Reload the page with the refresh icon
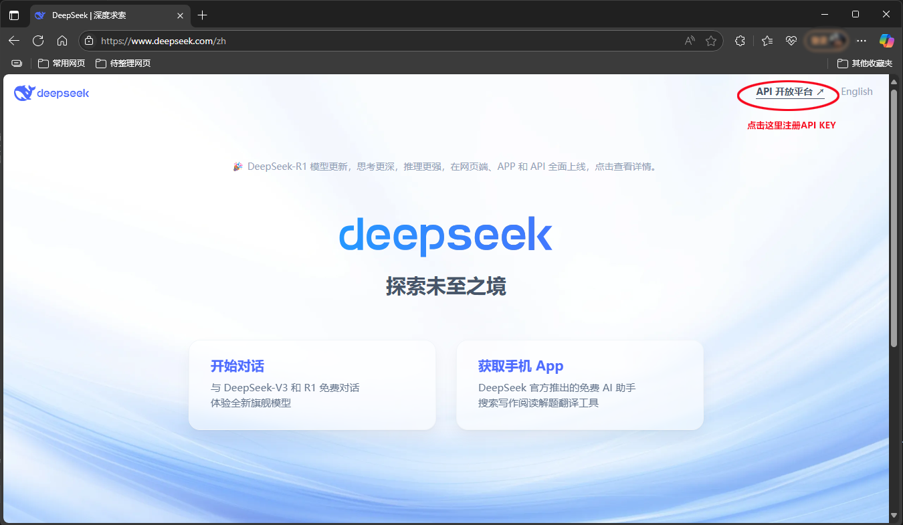This screenshot has height=525, width=903. (38, 41)
